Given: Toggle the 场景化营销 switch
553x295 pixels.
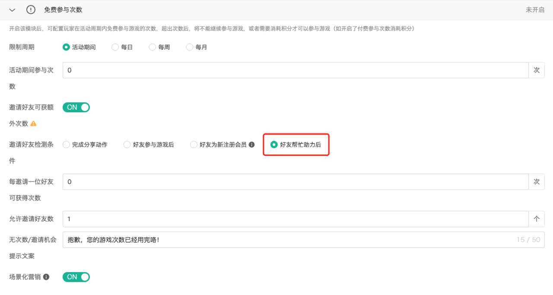Looking at the screenshot, I should (x=76, y=277).
